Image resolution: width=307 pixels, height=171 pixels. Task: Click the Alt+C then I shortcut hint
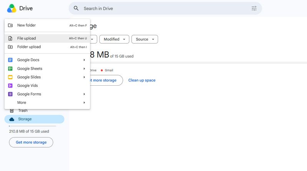(79, 47)
